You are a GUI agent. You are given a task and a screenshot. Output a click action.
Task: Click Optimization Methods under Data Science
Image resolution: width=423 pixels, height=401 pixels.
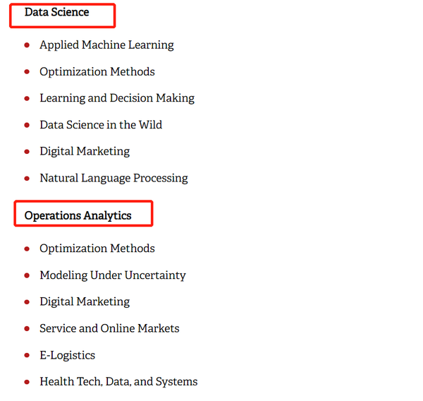click(x=97, y=71)
